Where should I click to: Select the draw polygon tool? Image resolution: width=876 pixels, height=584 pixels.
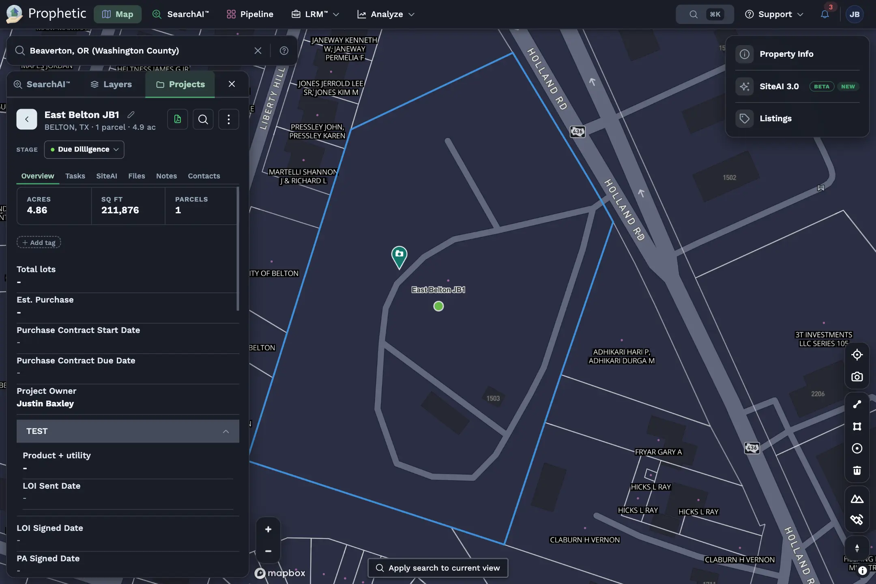[857, 426]
